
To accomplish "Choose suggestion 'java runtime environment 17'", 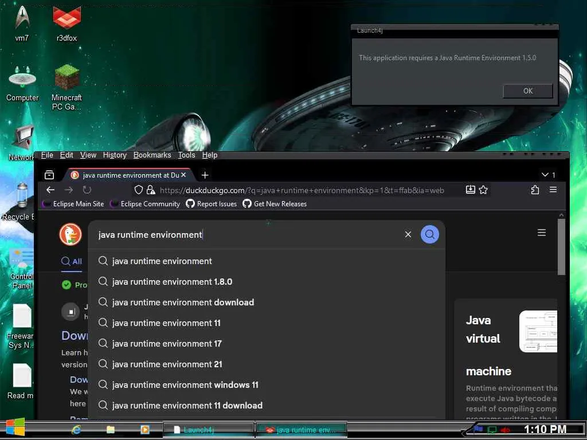I will 267,344.
